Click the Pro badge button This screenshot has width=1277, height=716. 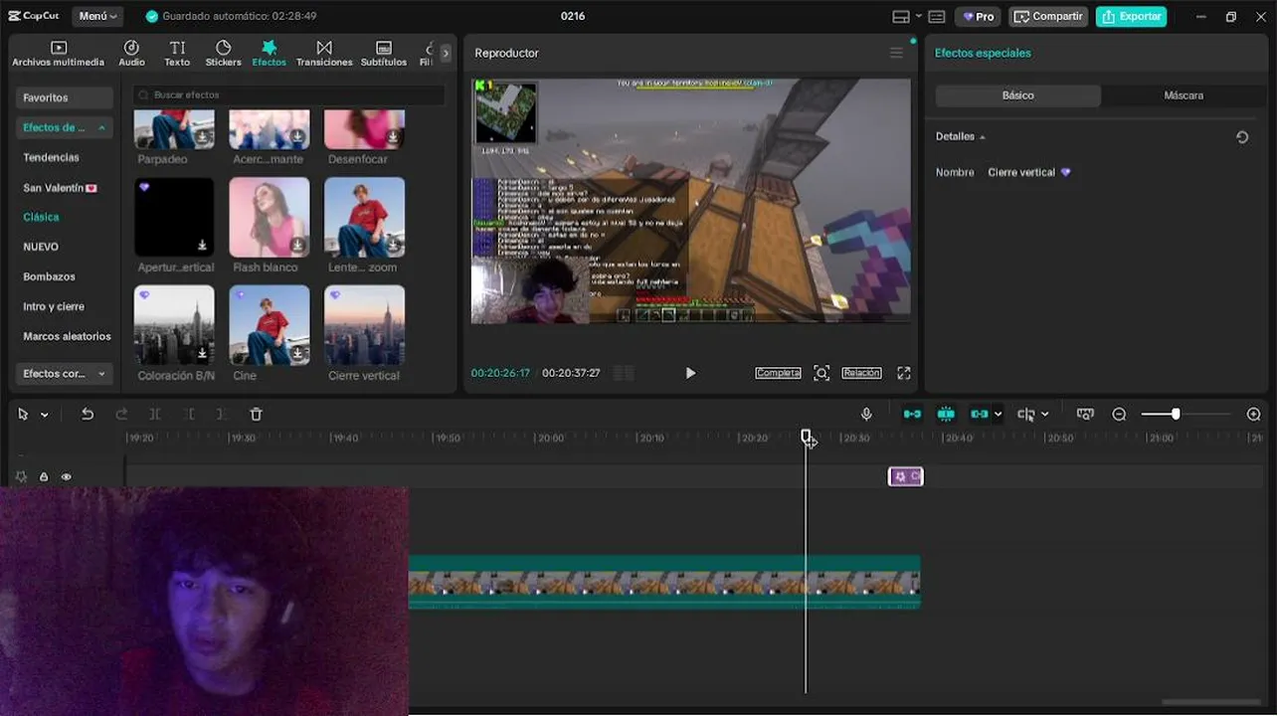[x=978, y=16]
